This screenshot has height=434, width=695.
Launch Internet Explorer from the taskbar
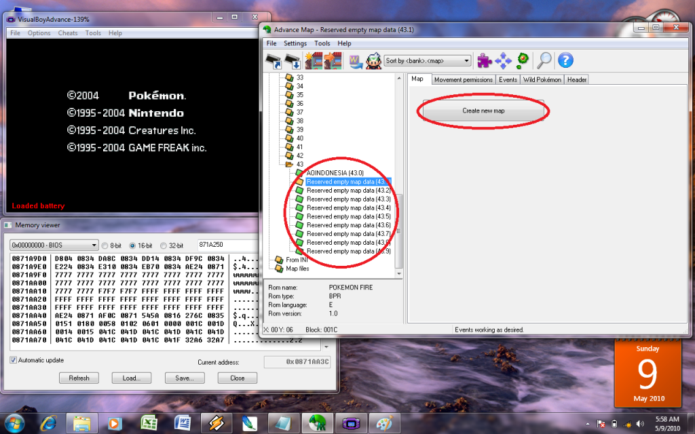click(x=48, y=423)
